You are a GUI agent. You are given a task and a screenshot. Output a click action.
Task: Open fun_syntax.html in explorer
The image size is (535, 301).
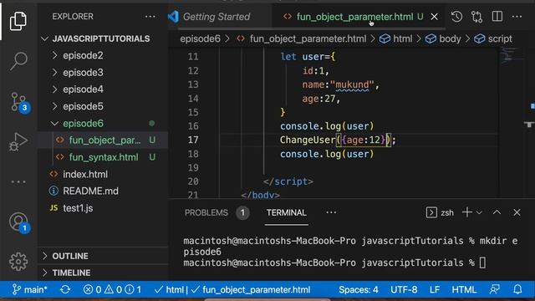(x=104, y=157)
